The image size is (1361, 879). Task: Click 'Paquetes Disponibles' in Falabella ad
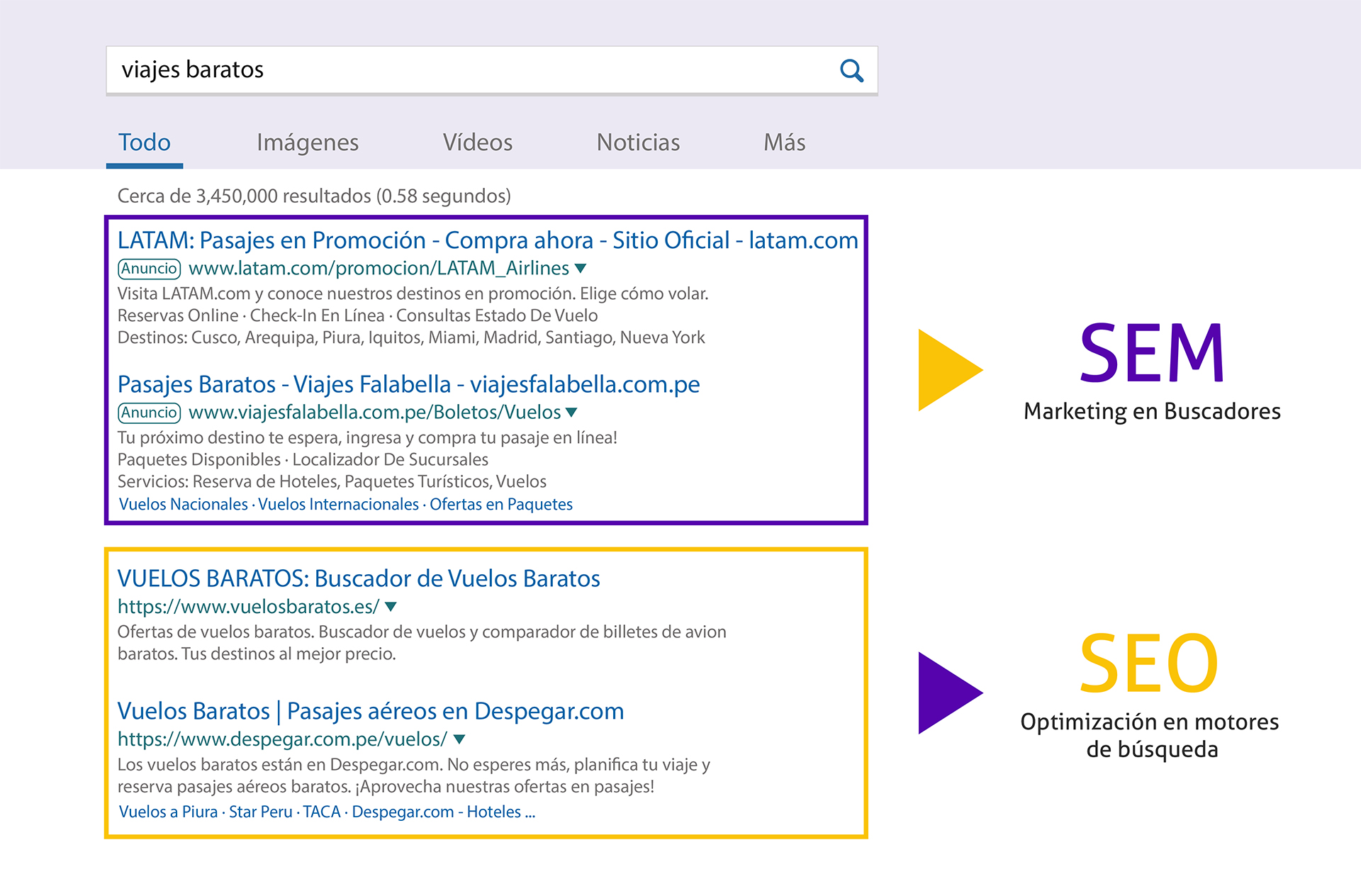point(199,459)
